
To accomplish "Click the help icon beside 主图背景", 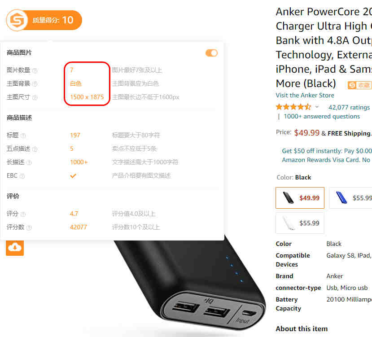I will [x=35, y=84].
